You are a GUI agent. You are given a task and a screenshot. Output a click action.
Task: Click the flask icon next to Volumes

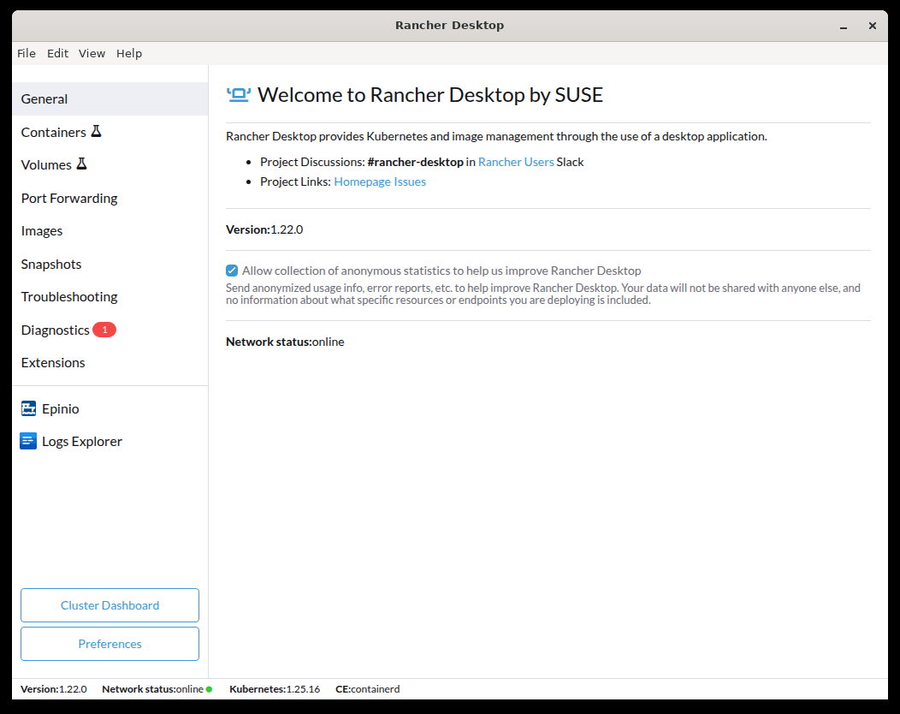click(82, 164)
